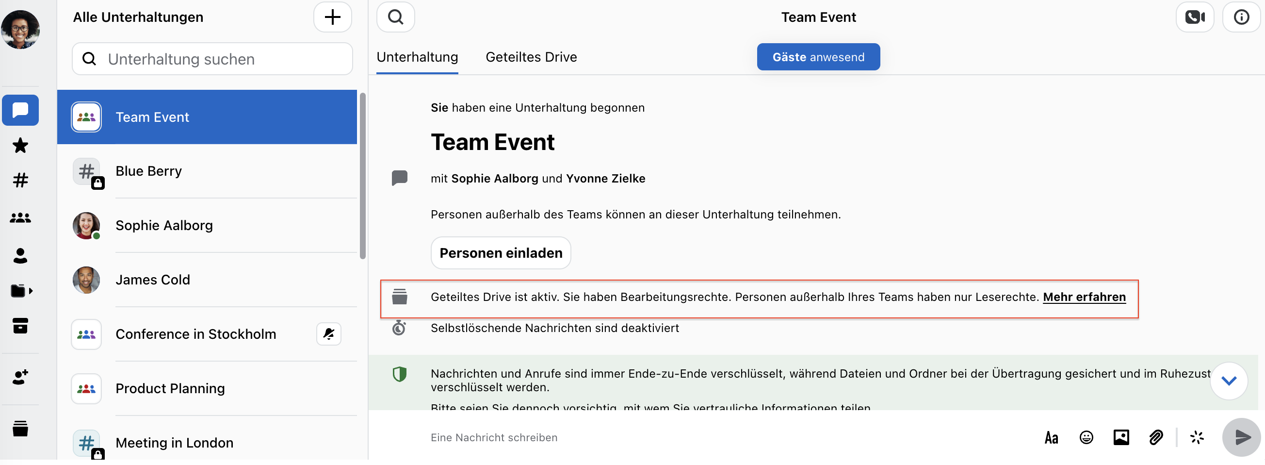The image size is (1265, 465).
Task: Click Gäste anwesend badge
Action: tap(818, 57)
